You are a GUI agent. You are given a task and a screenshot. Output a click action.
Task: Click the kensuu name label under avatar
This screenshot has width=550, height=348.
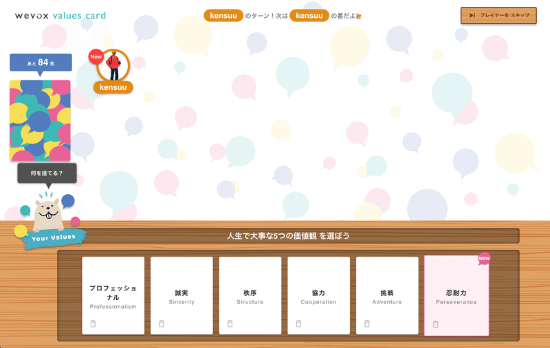tap(113, 87)
